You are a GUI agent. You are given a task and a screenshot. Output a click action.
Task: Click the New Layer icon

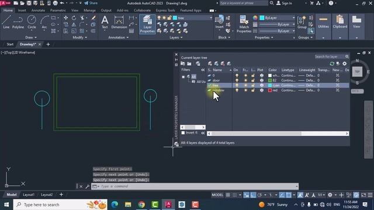pos(210,64)
